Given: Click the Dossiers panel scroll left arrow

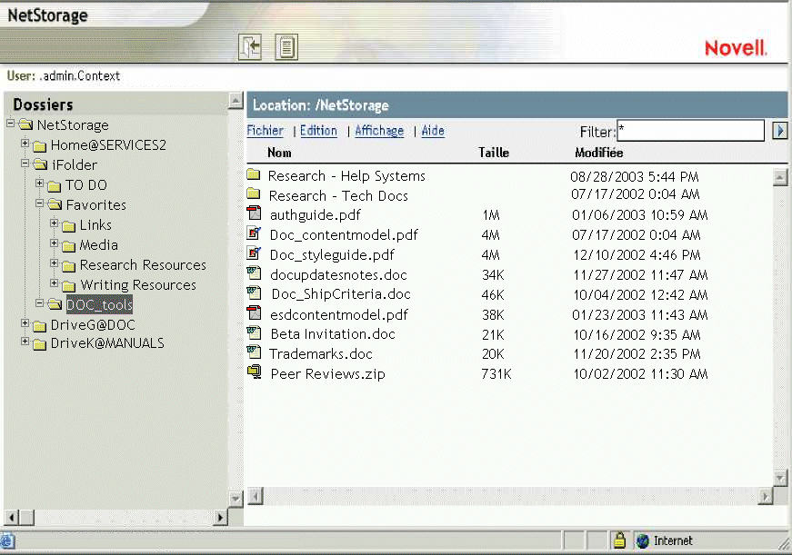Looking at the screenshot, I should pos(12,517).
